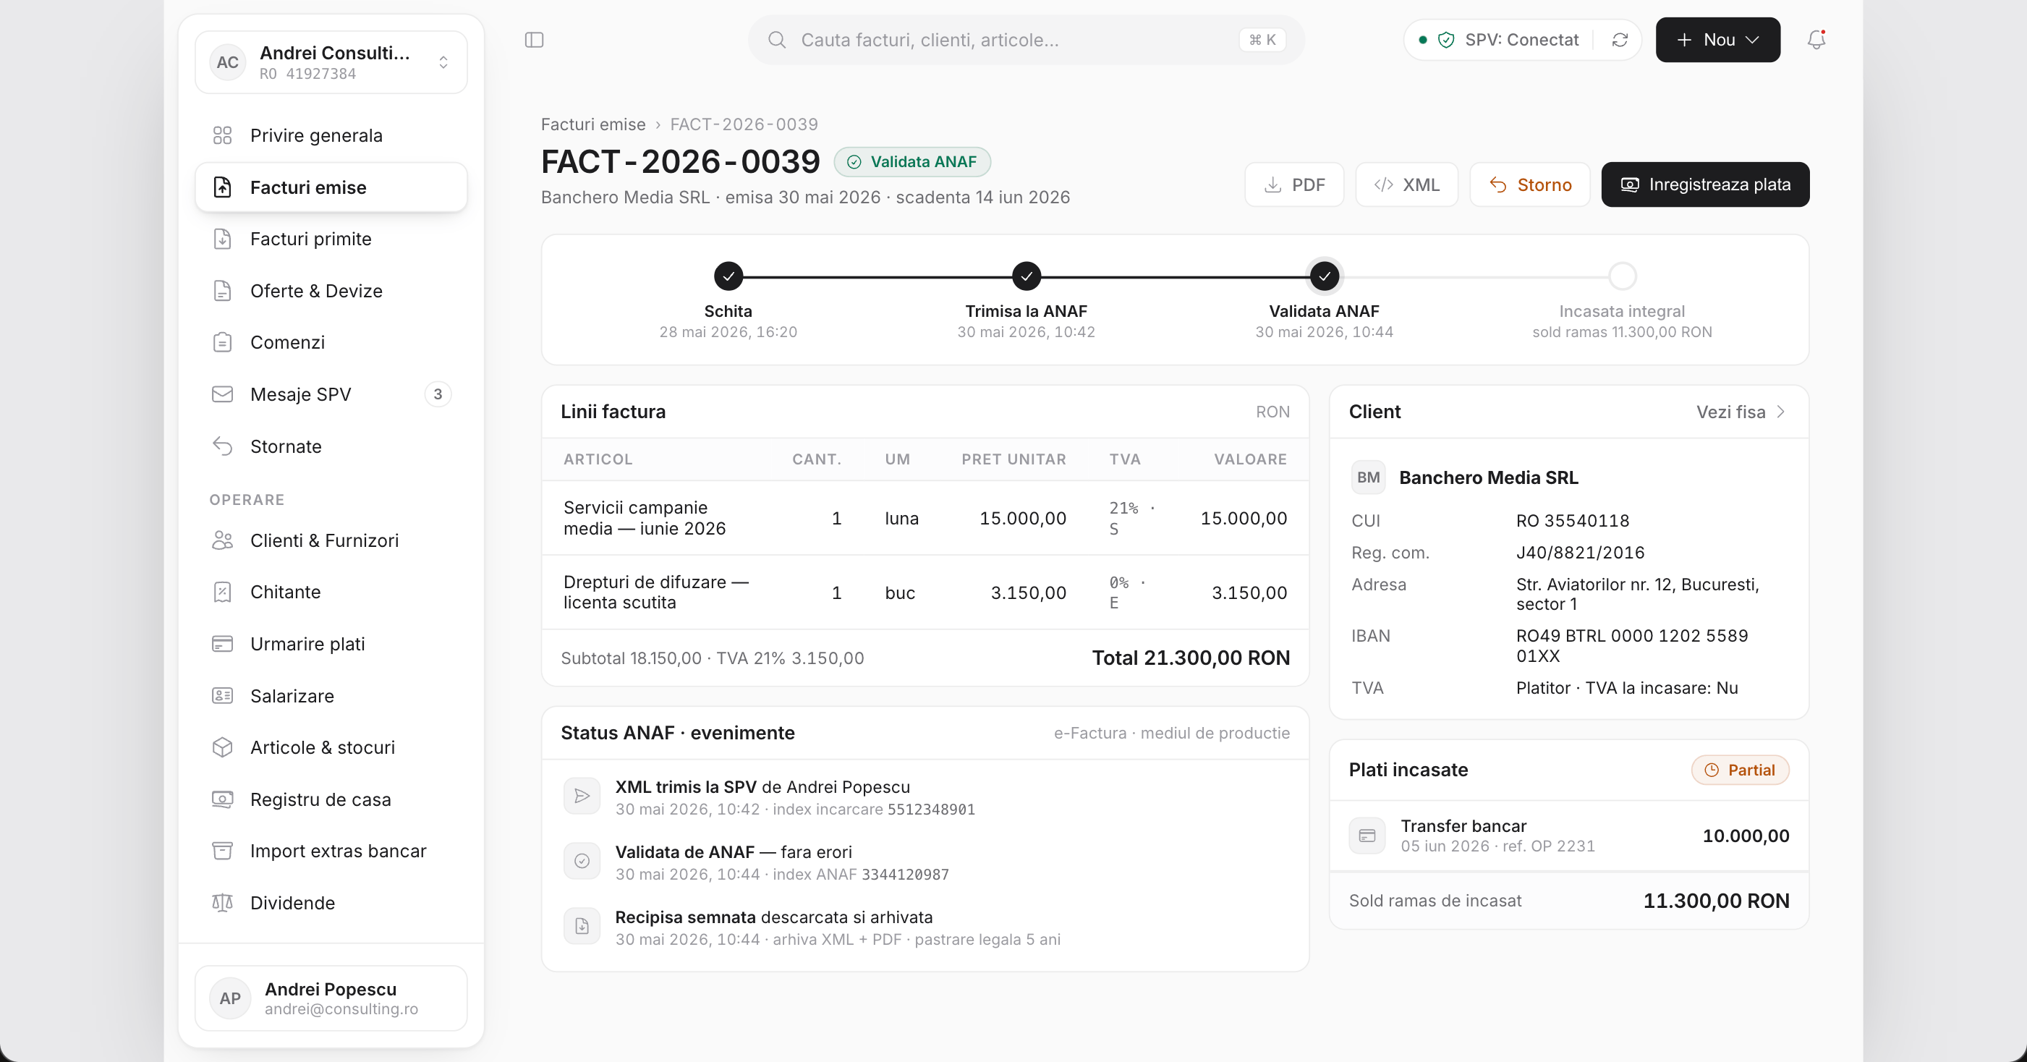Click the Recipisa semnata download icon
Viewport: 2027px width, 1062px height.
click(582, 926)
